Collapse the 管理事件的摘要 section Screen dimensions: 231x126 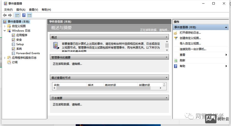(166, 57)
